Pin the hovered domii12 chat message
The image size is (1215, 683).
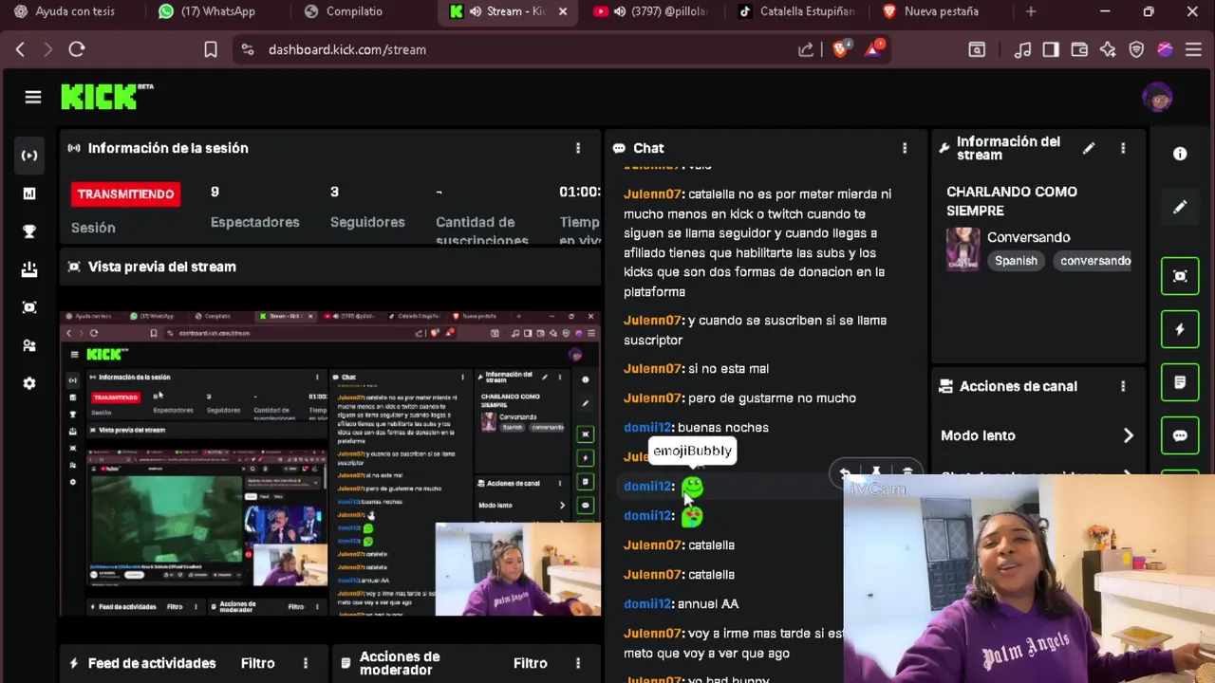(876, 472)
